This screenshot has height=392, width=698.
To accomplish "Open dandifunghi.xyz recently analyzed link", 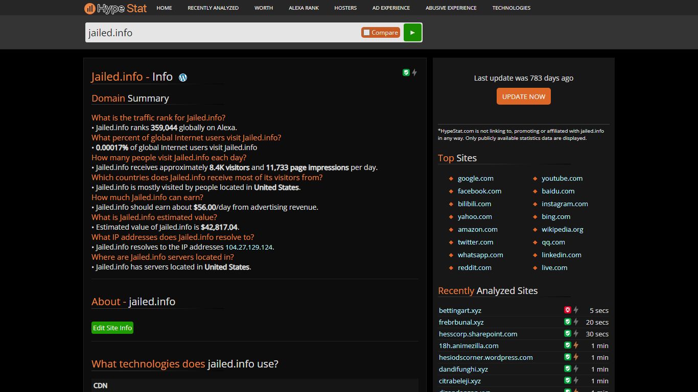I will coord(463,369).
